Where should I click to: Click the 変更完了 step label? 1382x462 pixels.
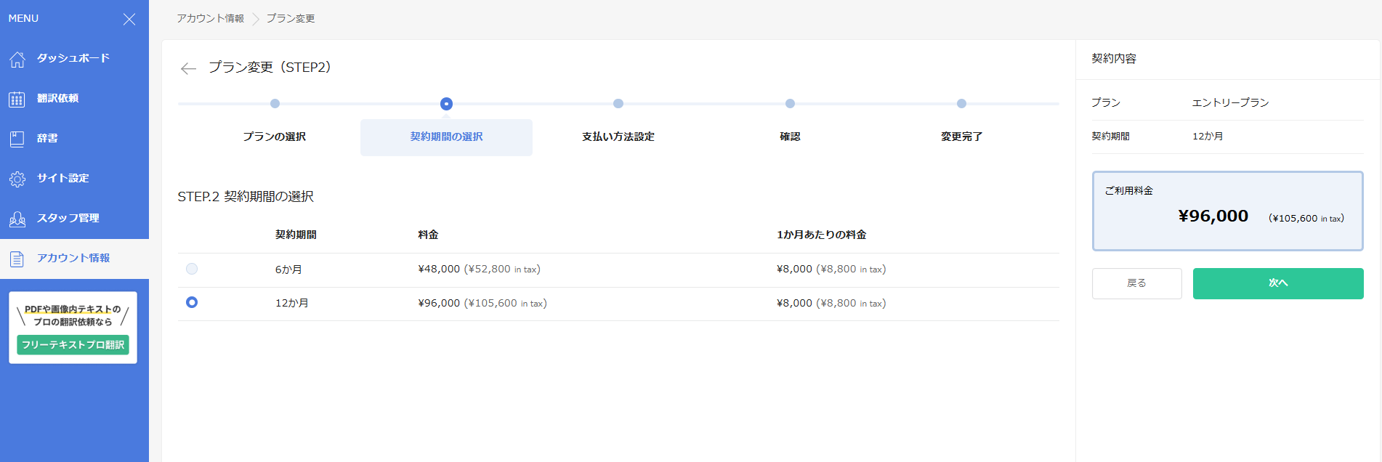(961, 137)
